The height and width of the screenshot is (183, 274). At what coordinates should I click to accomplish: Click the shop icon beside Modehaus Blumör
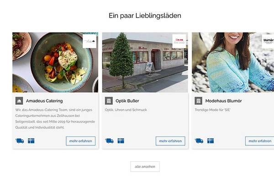coord(198,101)
